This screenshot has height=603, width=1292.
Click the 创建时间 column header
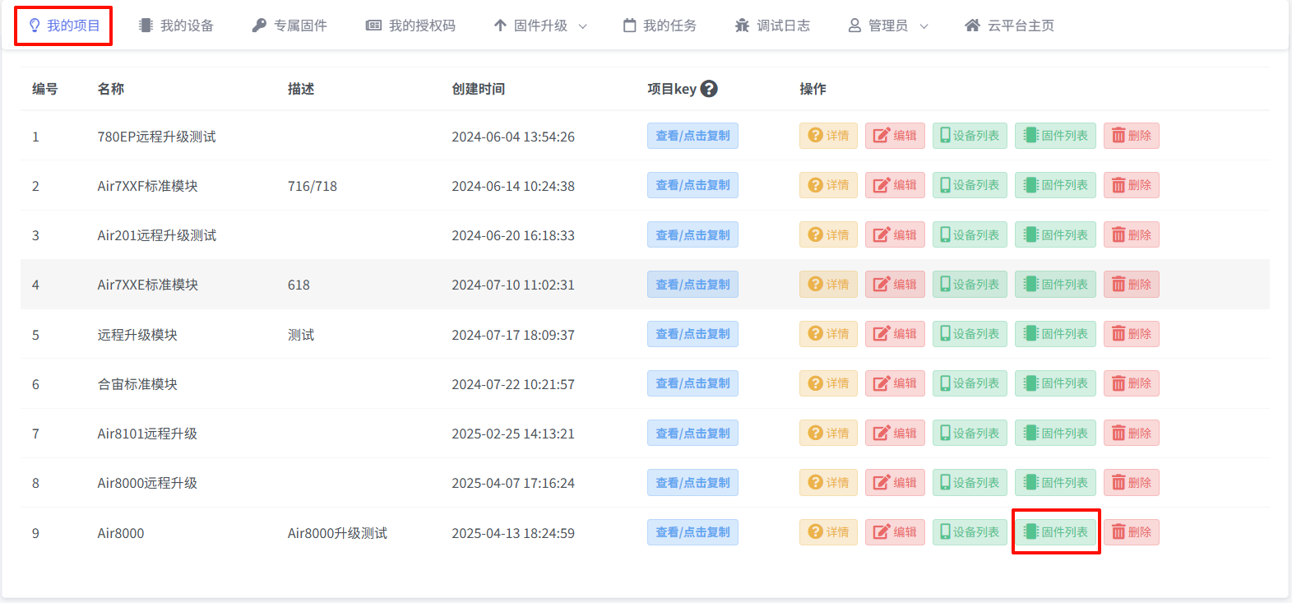[479, 89]
